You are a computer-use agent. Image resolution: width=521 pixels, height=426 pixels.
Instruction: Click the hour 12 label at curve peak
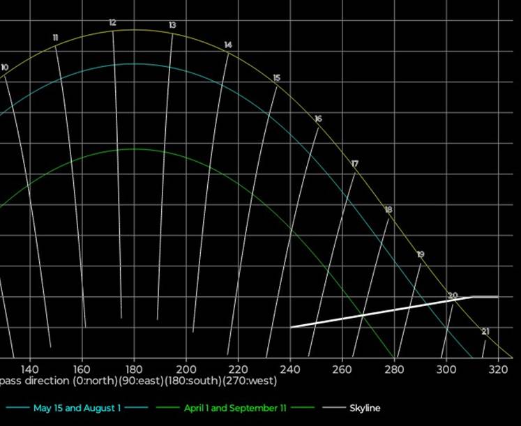tap(112, 23)
